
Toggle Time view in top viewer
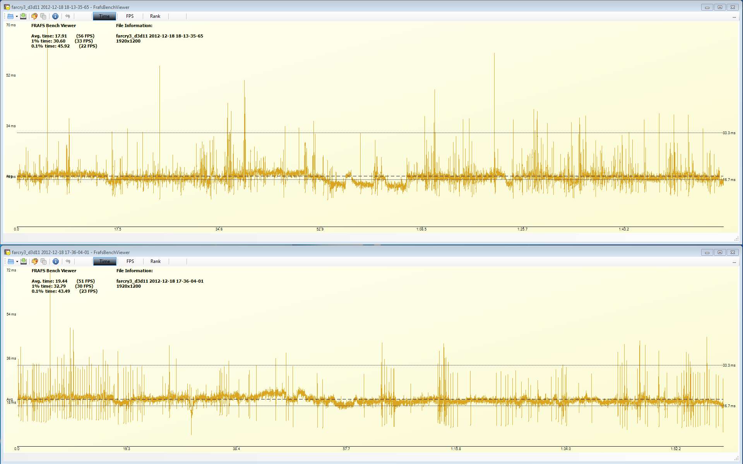tap(104, 16)
